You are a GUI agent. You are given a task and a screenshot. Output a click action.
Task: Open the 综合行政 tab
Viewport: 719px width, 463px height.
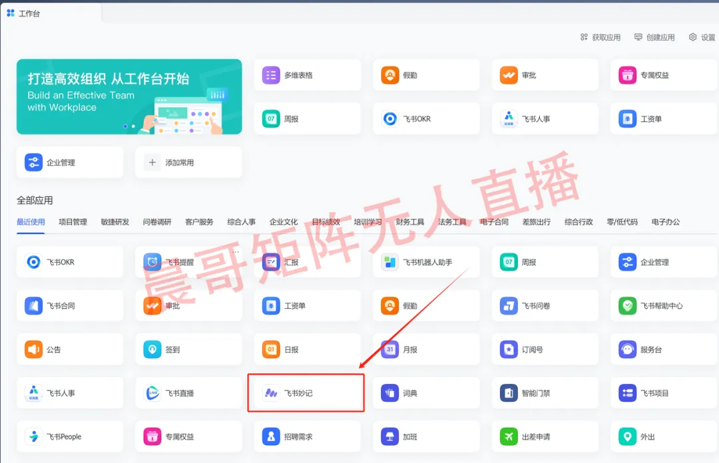(x=579, y=222)
